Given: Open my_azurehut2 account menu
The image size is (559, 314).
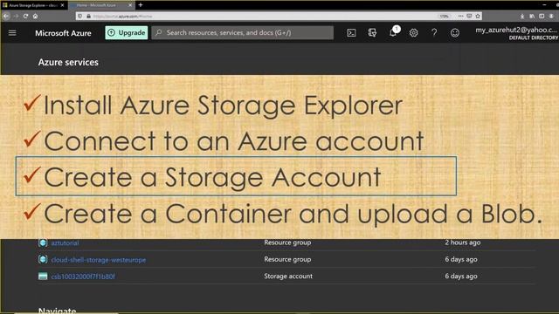Looking at the screenshot, I should 516,33.
